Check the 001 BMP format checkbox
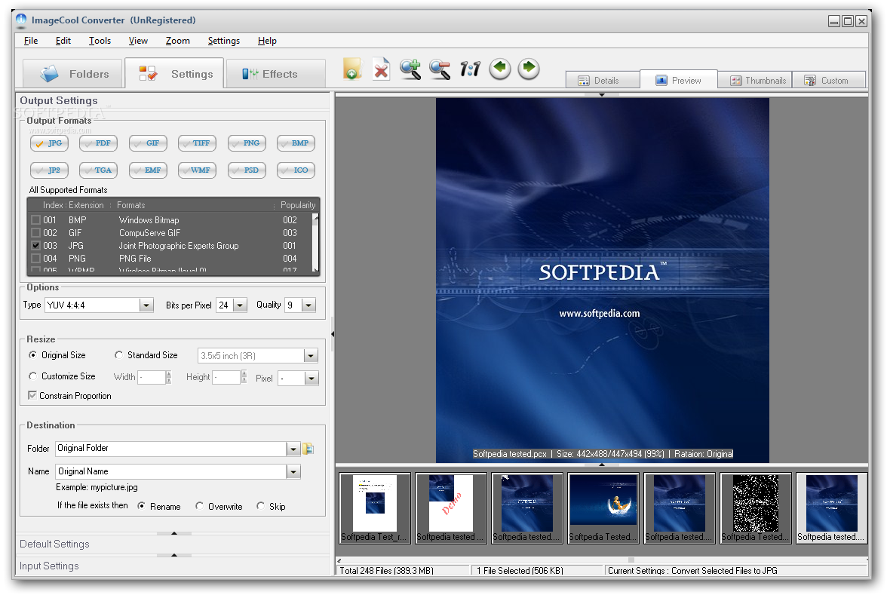The height and width of the screenshot is (595, 887). click(35, 220)
